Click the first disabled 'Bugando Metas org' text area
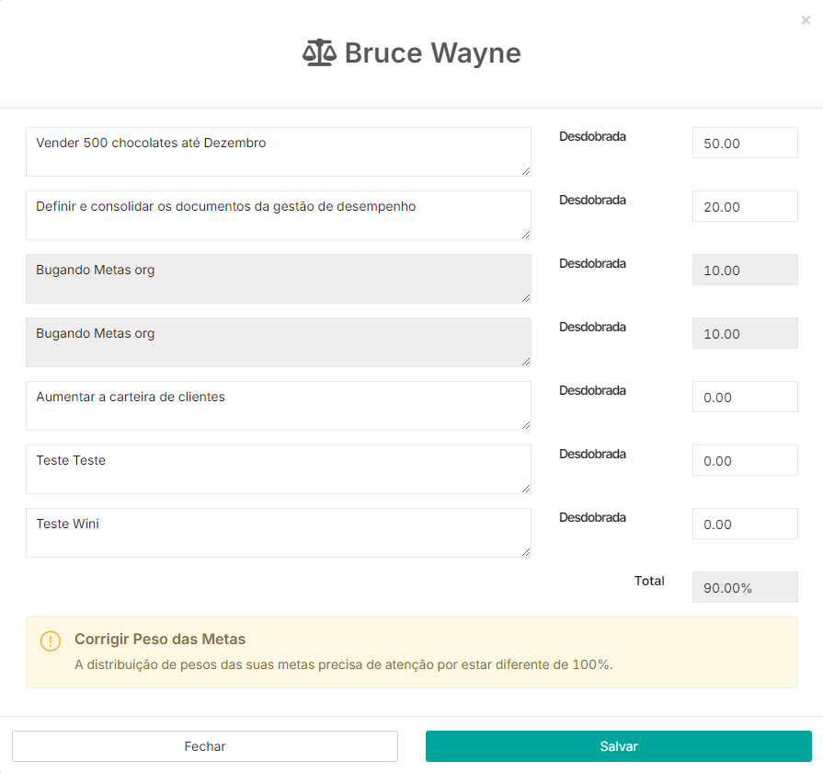The width and height of the screenshot is (823, 773). (x=279, y=279)
